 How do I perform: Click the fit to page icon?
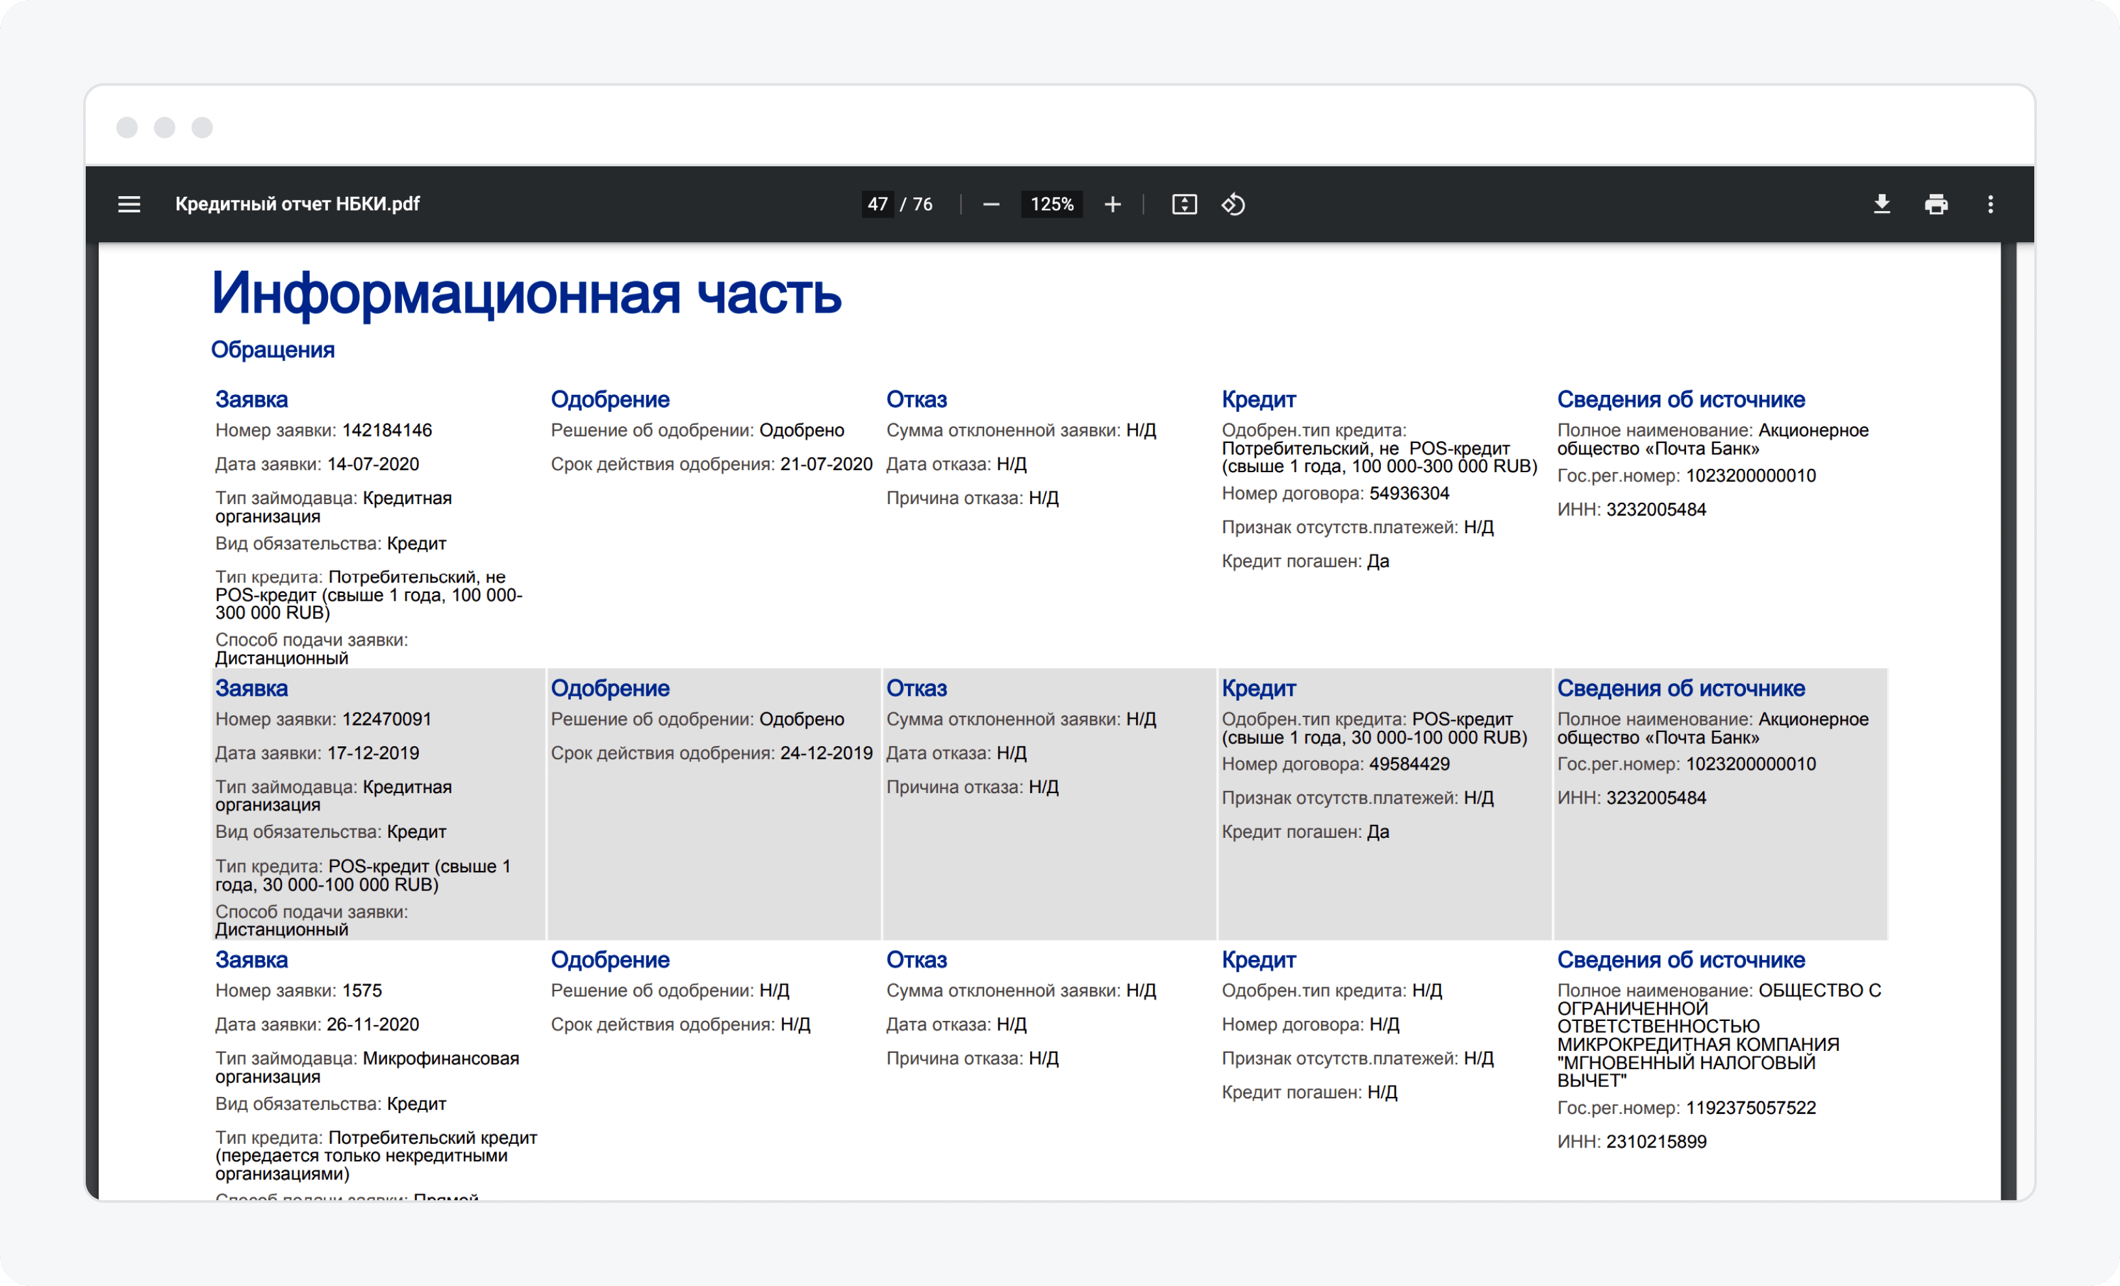click(x=1185, y=204)
